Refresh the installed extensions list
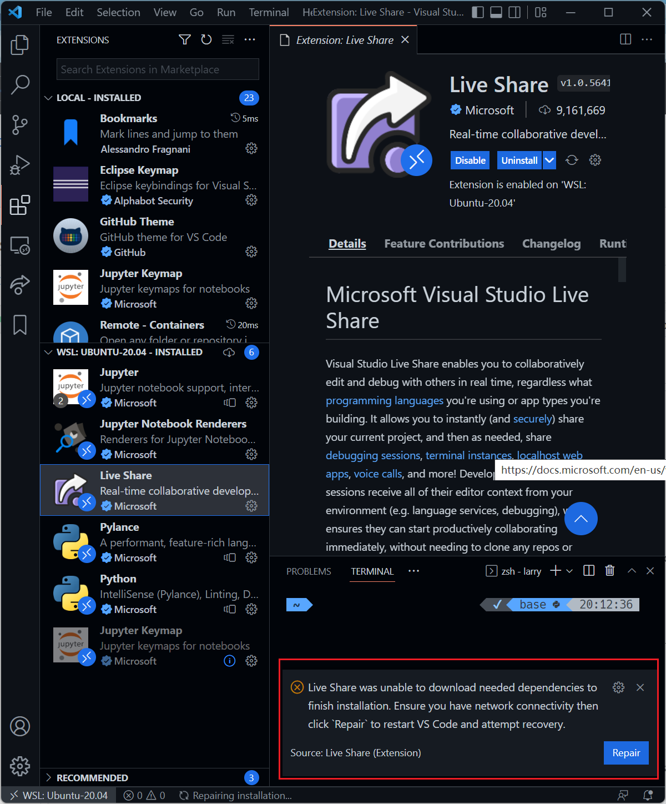This screenshot has height=804, width=666. [x=206, y=39]
